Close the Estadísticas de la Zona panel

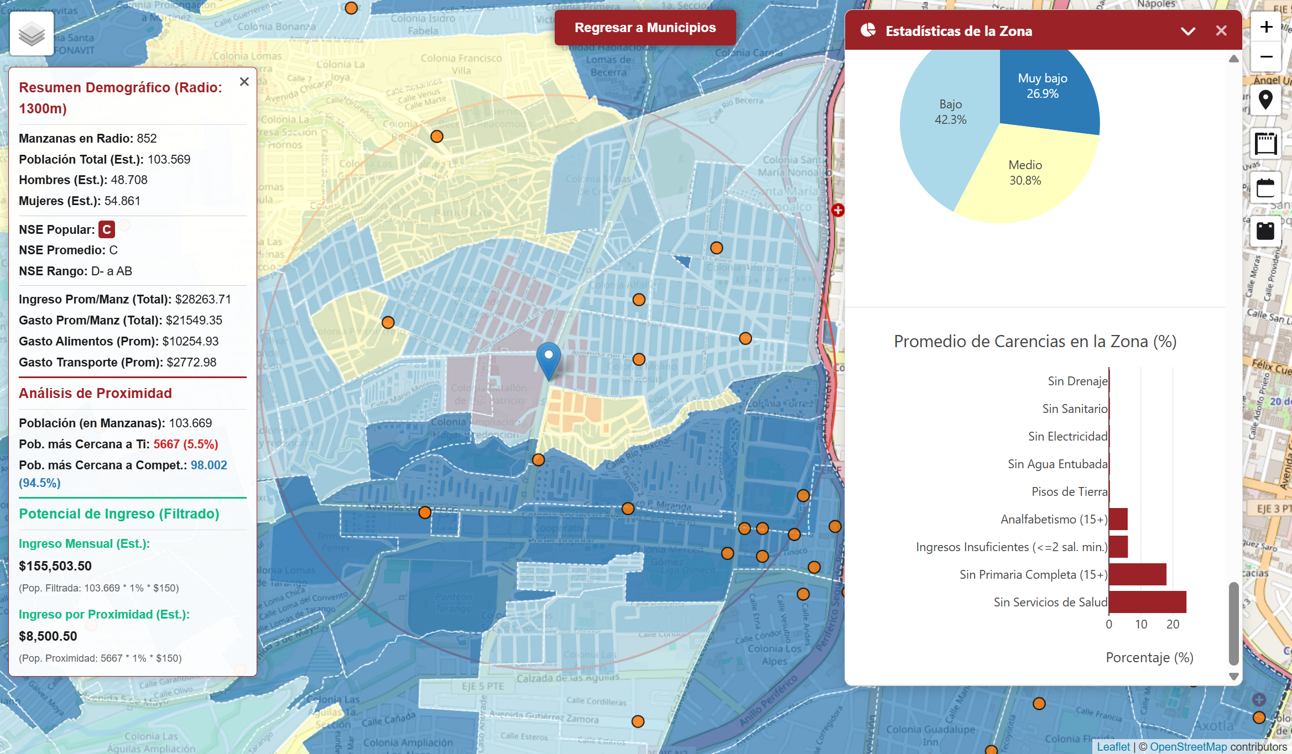pos(1221,30)
